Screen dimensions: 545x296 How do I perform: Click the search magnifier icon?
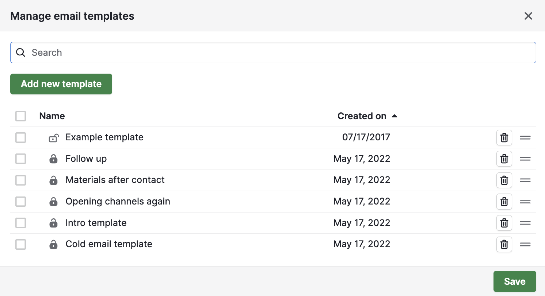[x=21, y=52]
